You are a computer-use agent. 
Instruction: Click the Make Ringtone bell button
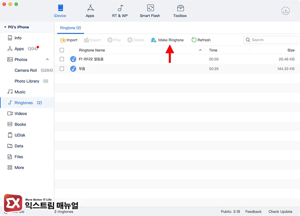167,40
